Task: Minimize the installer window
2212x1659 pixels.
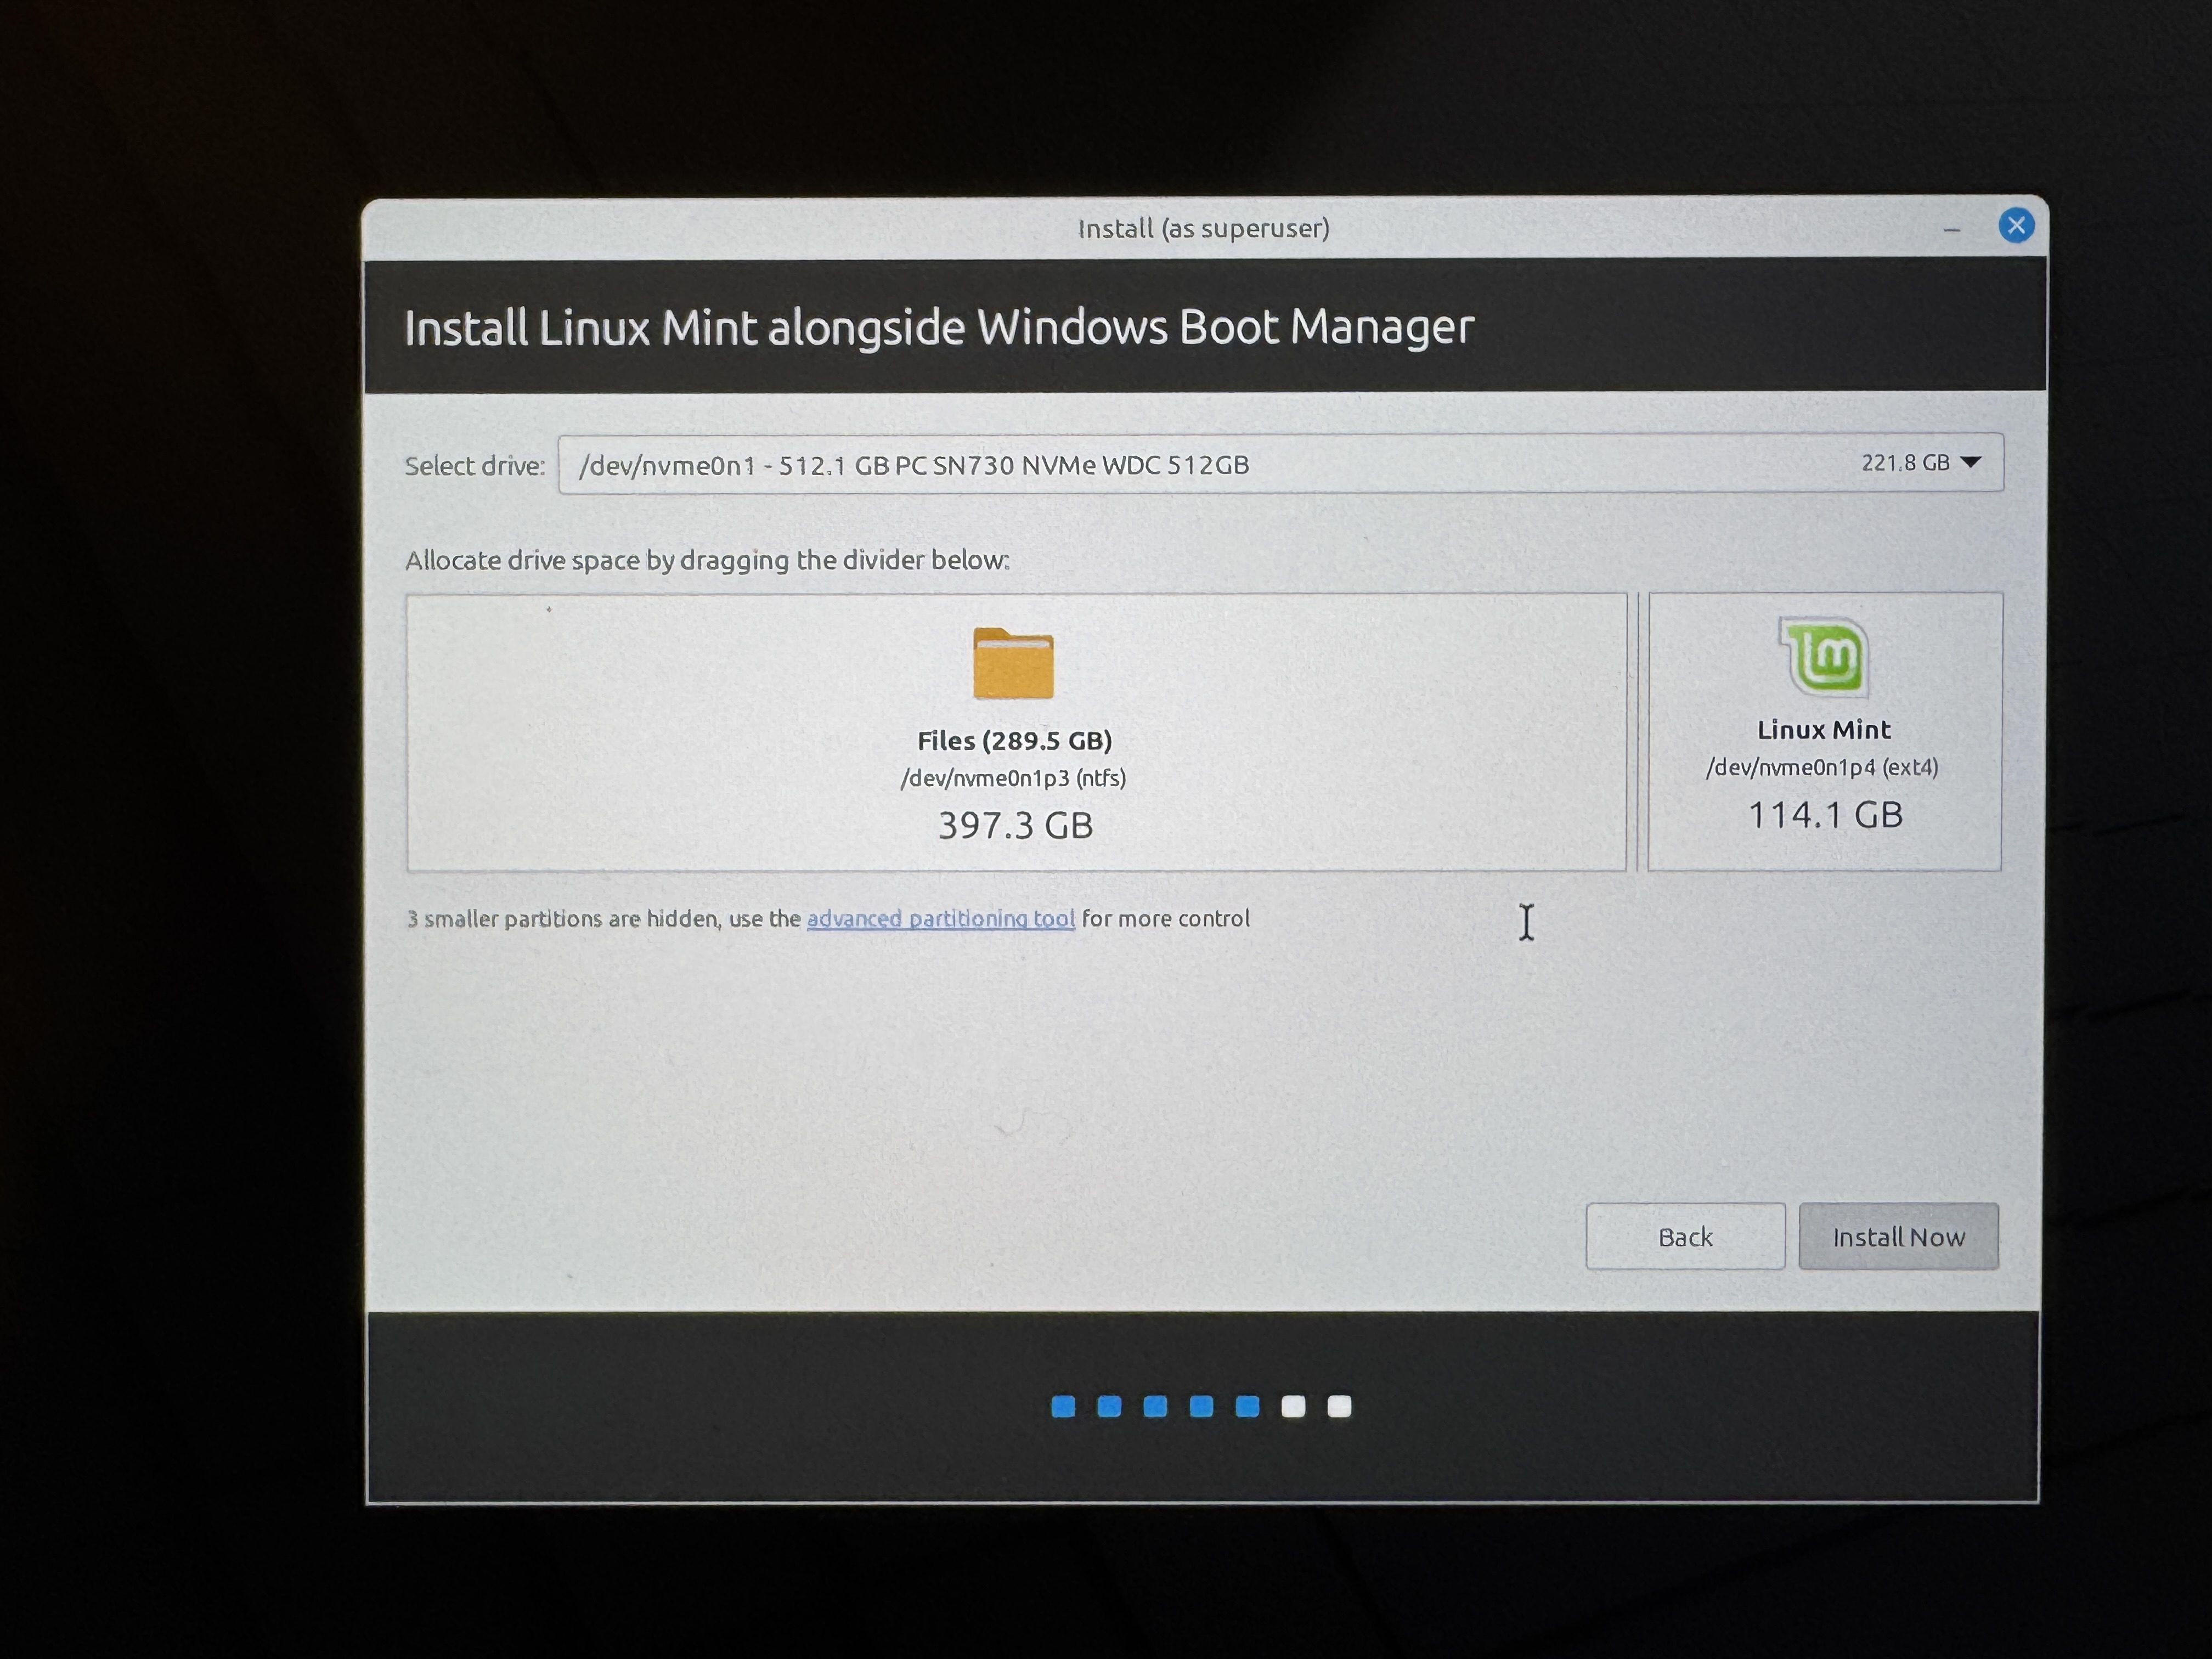Action: pyautogui.click(x=1951, y=230)
